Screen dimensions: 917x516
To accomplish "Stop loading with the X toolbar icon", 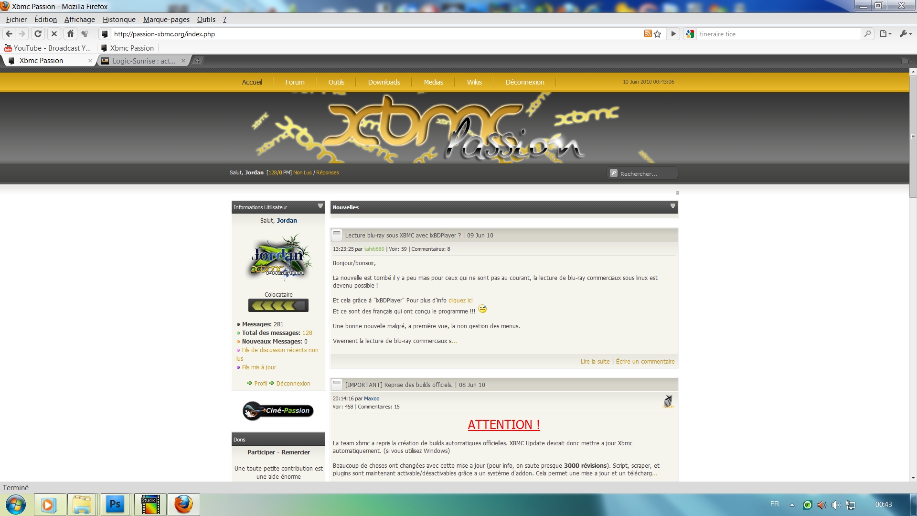I will (54, 34).
